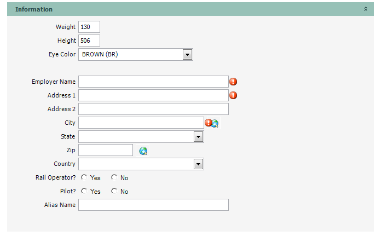
Task: Click the Information header title
Action: pyautogui.click(x=34, y=9)
